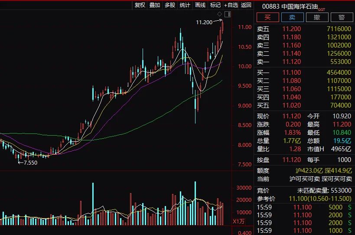
Task: Click the 卖五 11.200 order book row
Action: [x=303, y=29]
